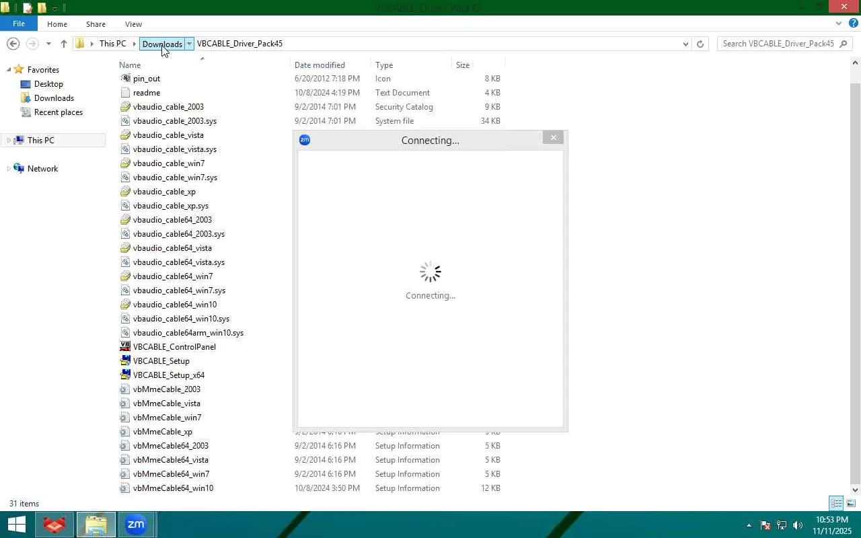The width and height of the screenshot is (861, 538).
Task: Switch to Large icons view in status bar
Action: coord(851,503)
